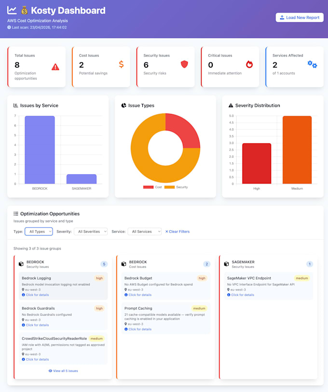Click the chart line logo icon in header

[12, 10]
